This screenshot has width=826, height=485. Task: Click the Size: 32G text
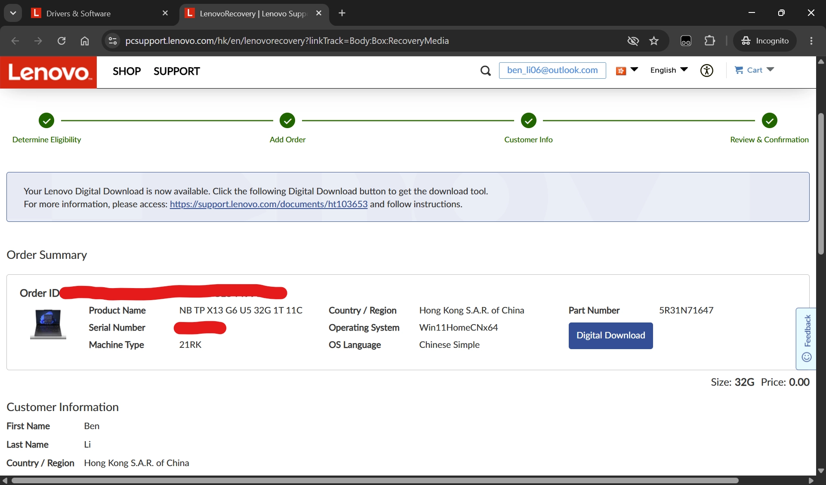click(x=733, y=382)
